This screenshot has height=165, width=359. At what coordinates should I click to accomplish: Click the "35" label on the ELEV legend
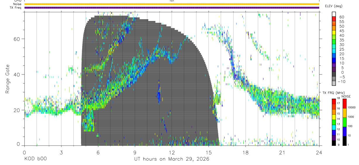click(342, 40)
